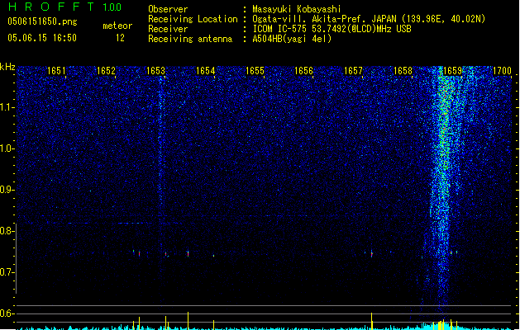Screen dimensions: 520x330
Task: Click the 1700 time axis marker
Action: point(502,71)
